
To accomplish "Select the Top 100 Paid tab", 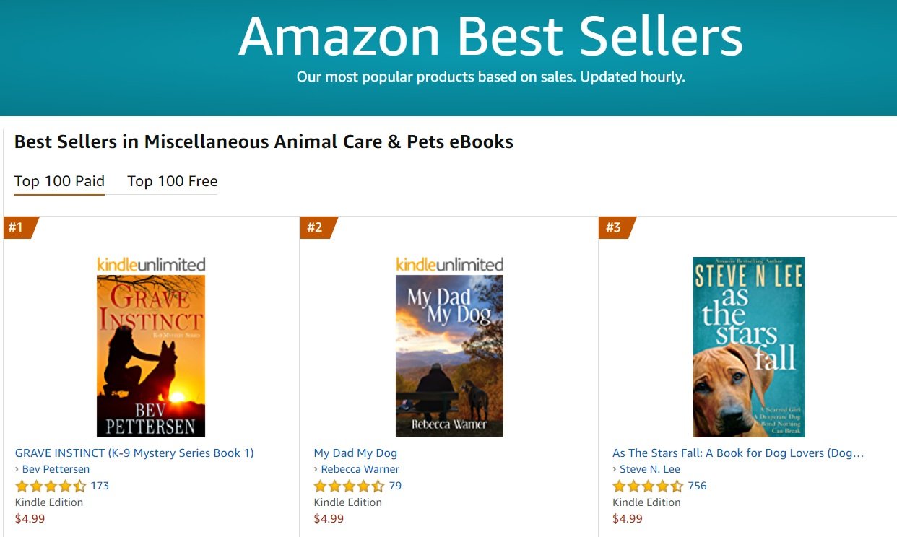I will [x=59, y=181].
